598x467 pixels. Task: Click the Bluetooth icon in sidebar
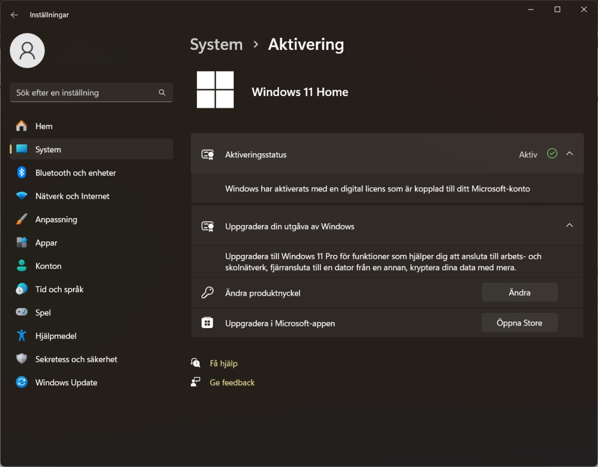point(21,173)
